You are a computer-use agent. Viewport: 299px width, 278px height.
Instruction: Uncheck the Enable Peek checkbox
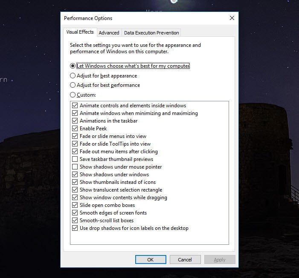(x=75, y=129)
